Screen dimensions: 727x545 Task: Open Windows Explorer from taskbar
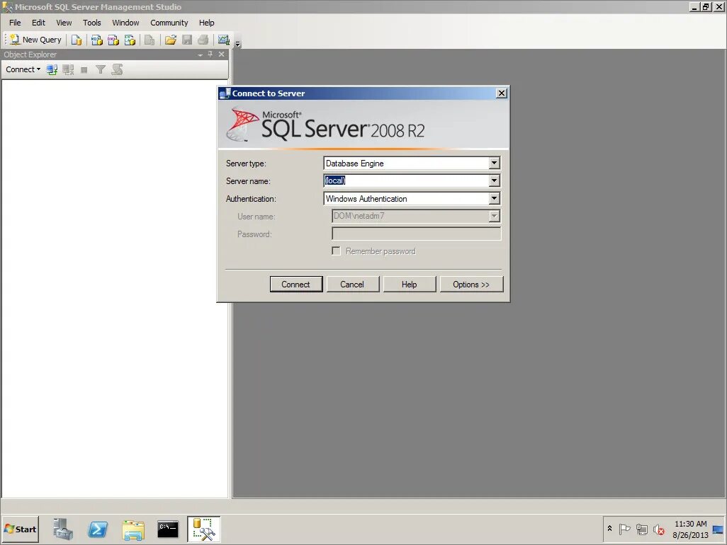coord(133,529)
